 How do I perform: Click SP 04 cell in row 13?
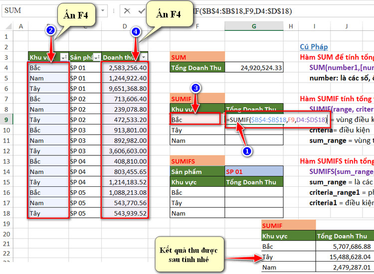85,161
